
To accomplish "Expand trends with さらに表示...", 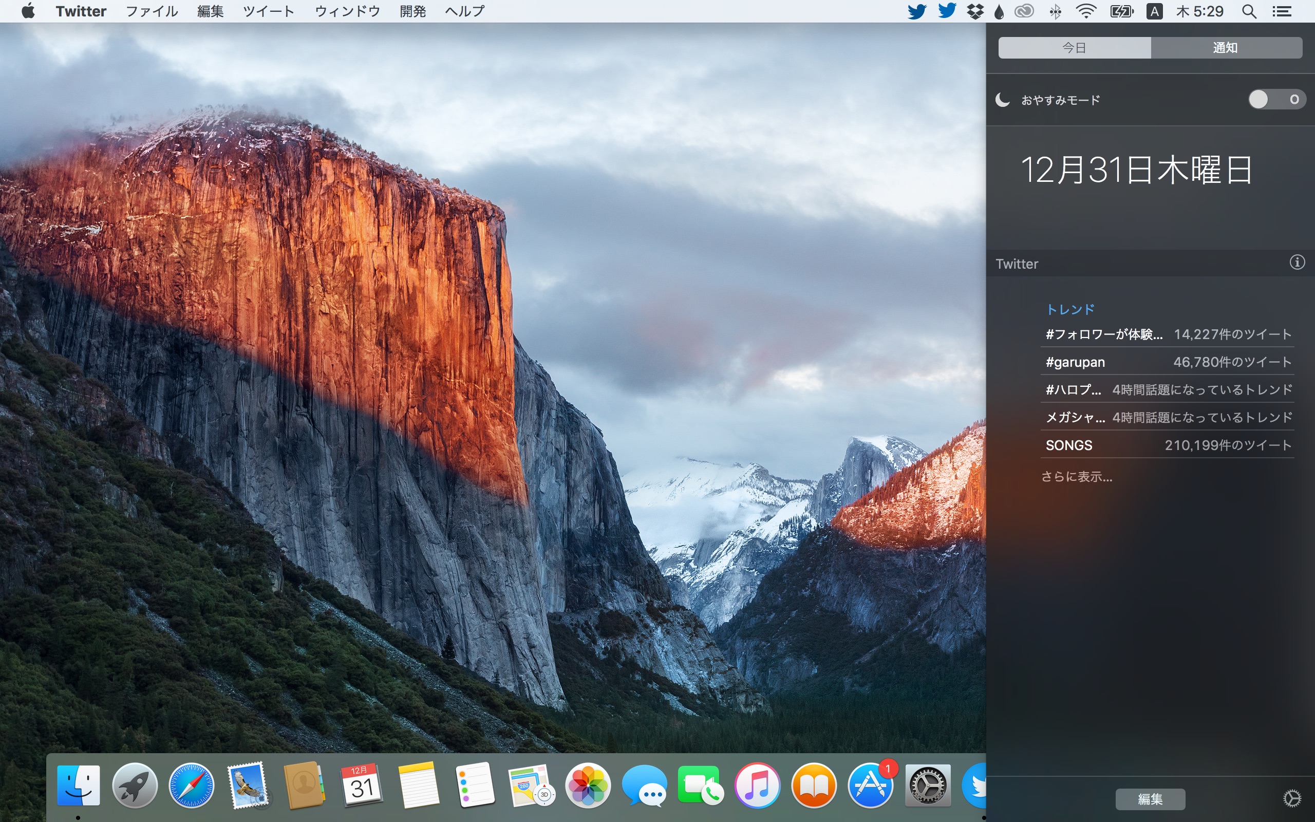I will [x=1077, y=477].
